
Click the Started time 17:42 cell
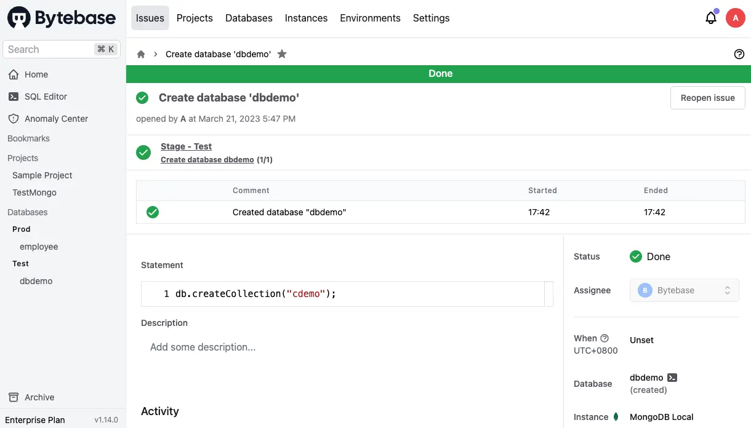click(x=539, y=212)
